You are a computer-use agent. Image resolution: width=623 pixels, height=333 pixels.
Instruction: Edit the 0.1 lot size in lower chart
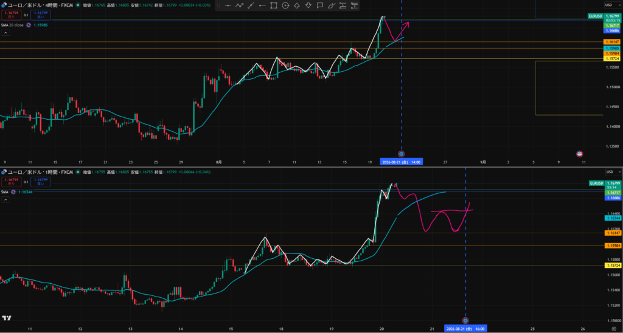point(26,182)
